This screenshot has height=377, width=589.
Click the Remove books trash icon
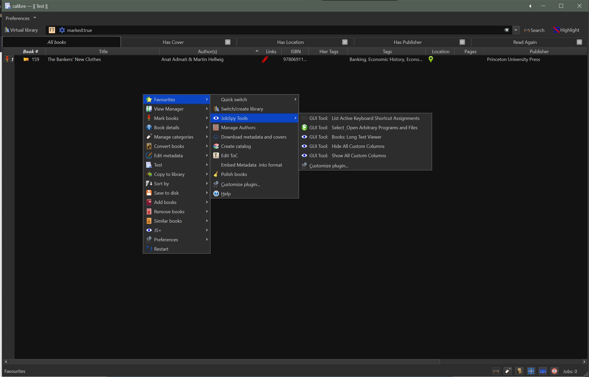pyautogui.click(x=149, y=212)
